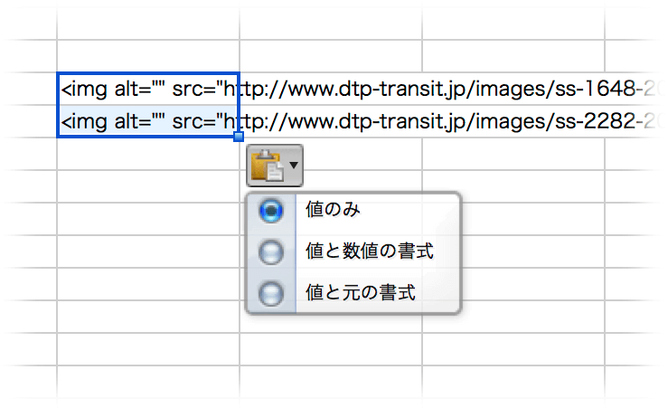Click the paste options clipboard icon
Screen dimensions: 668x408
(268, 166)
